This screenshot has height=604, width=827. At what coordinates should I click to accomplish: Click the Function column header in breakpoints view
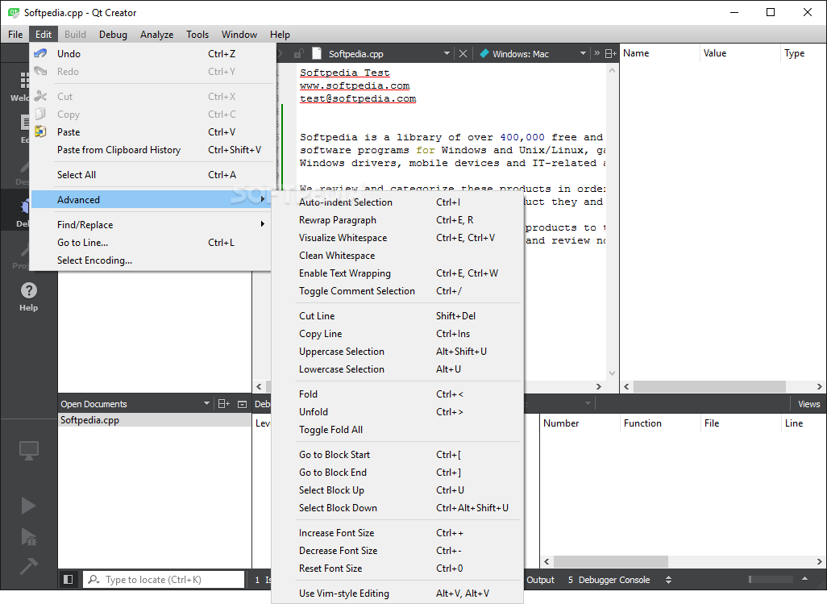tap(660, 423)
